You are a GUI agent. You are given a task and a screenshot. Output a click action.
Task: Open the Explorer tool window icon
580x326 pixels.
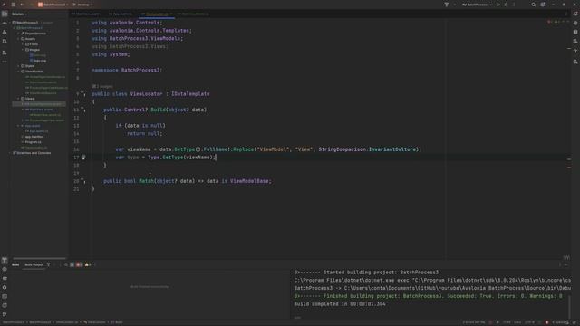pyautogui.click(x=5, y=14)
